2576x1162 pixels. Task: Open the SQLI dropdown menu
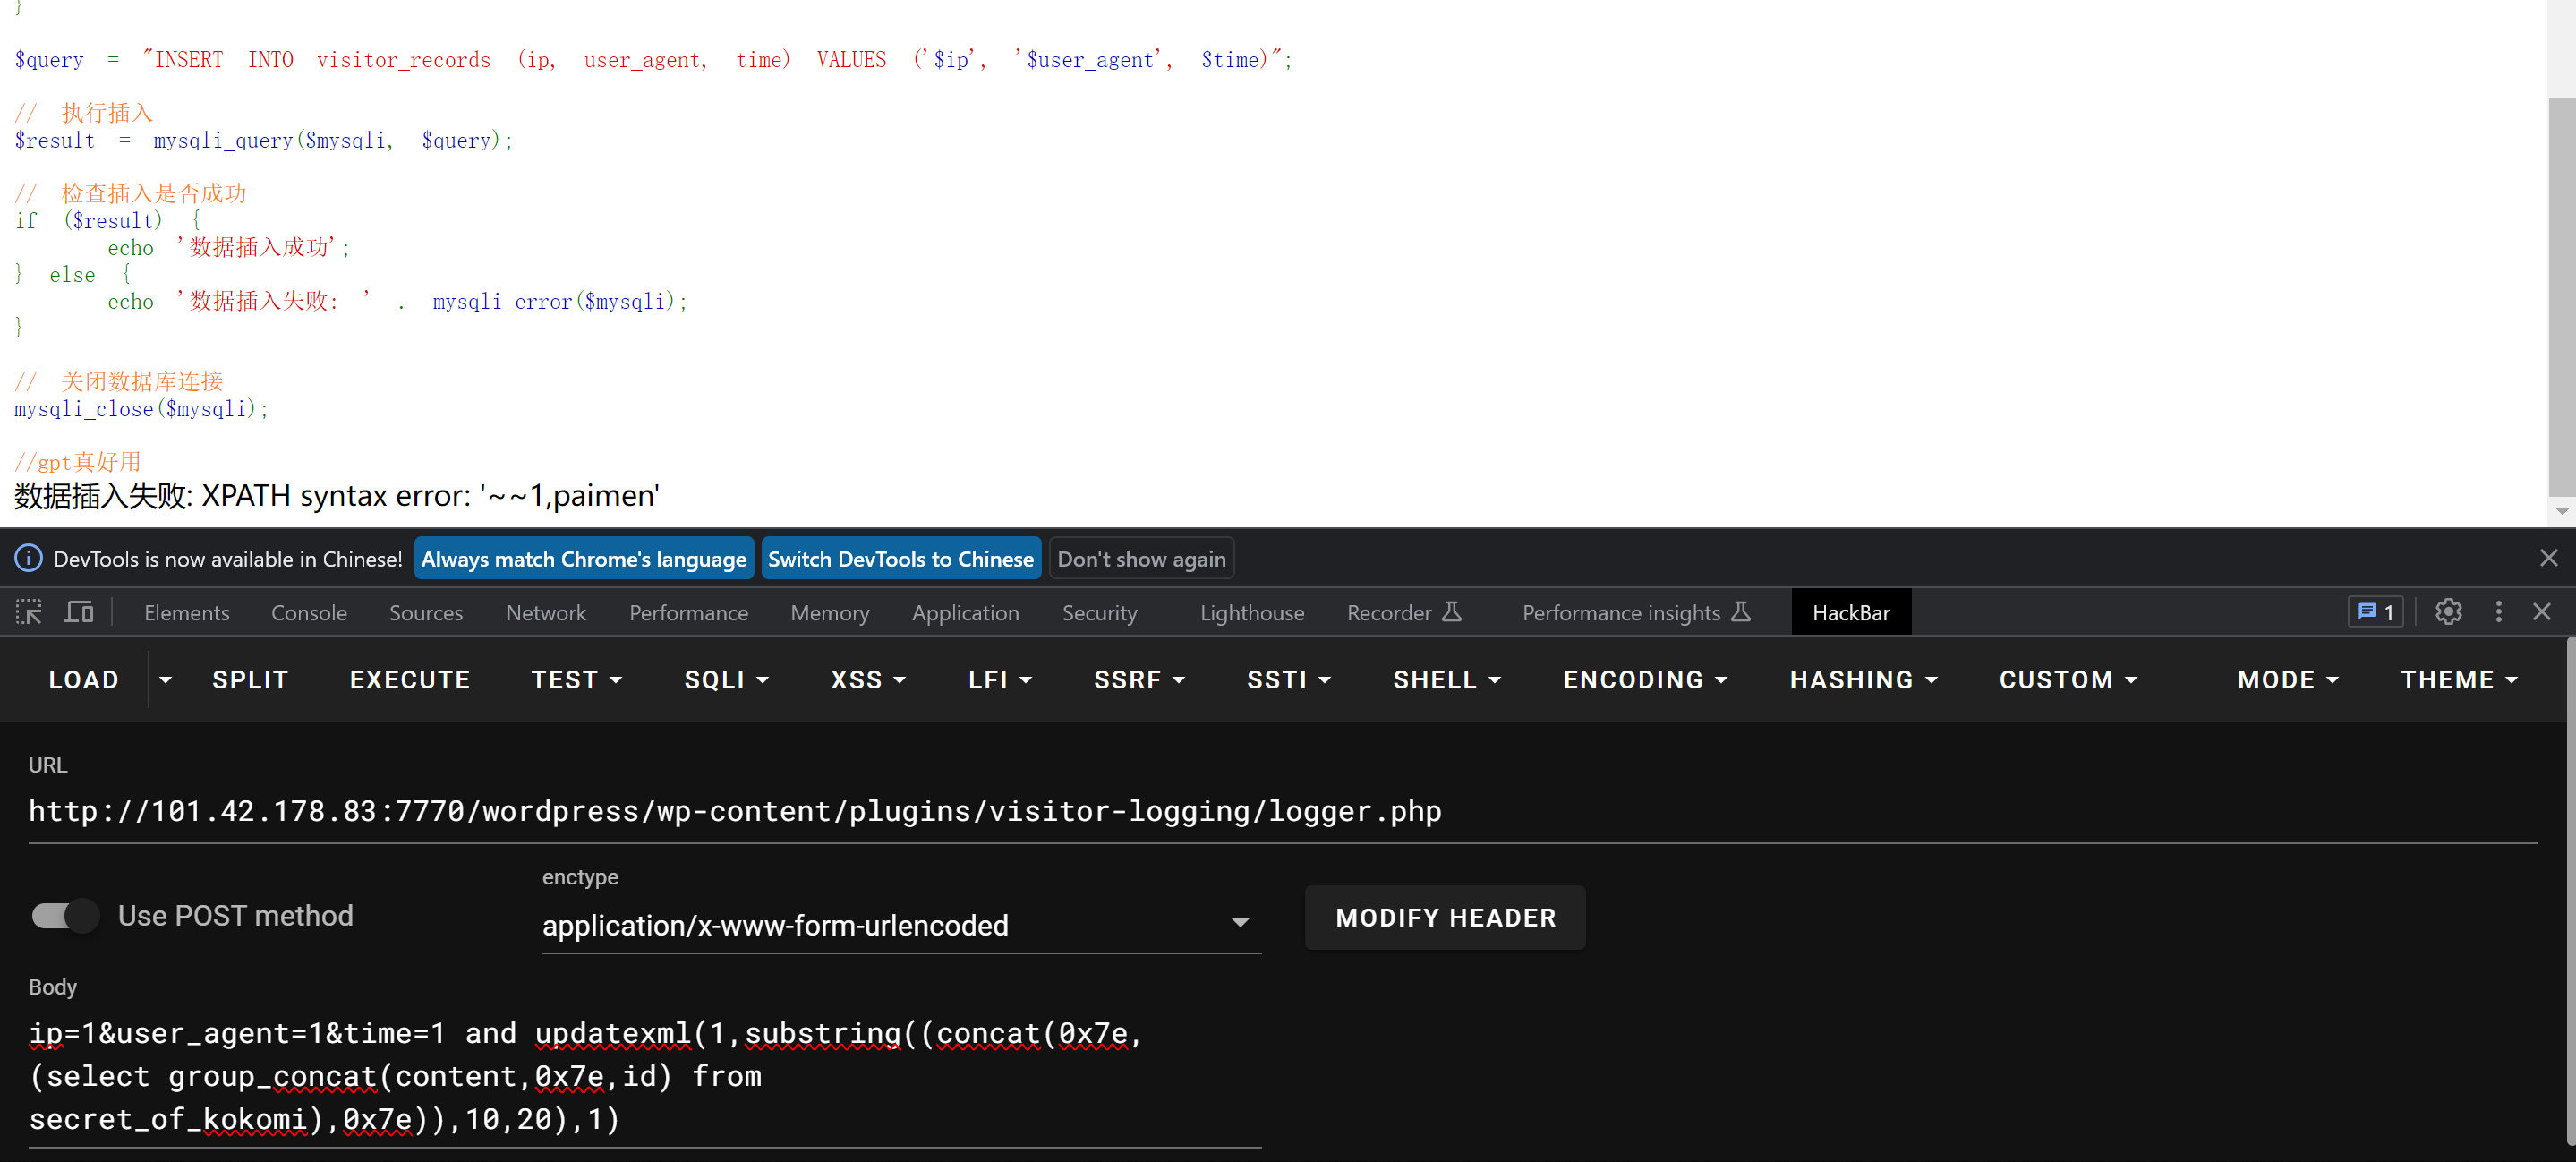pyautogui.click(x=726, y=680)
